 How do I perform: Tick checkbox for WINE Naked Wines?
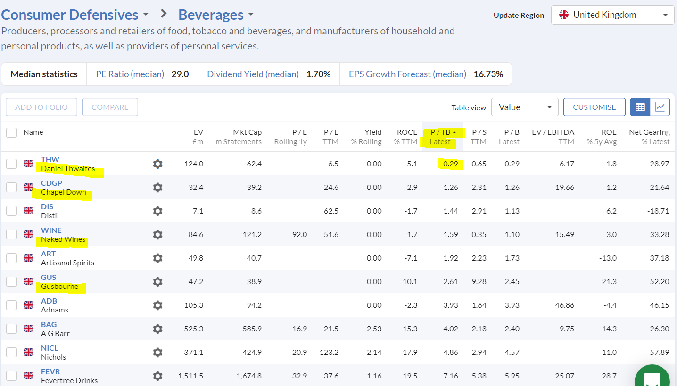[11, 234]
